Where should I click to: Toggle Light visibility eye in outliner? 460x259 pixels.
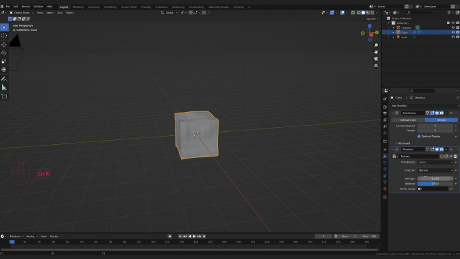tap(453, 37)
